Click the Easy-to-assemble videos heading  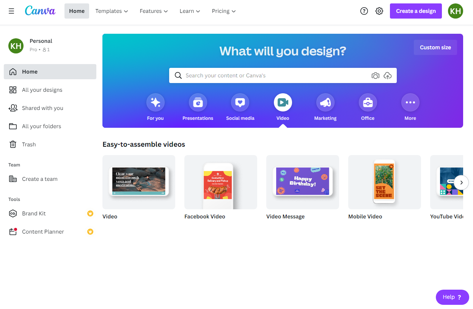coord(144,144)
